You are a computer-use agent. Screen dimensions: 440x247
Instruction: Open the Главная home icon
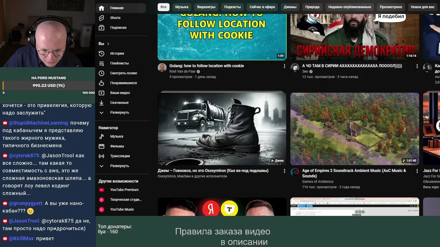point(101,8)
